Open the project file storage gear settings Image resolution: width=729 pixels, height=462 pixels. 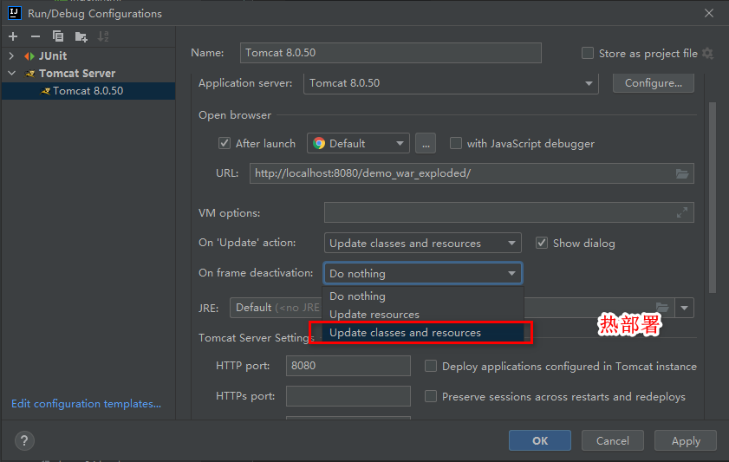pyautogui.click(x=707, y=54)
